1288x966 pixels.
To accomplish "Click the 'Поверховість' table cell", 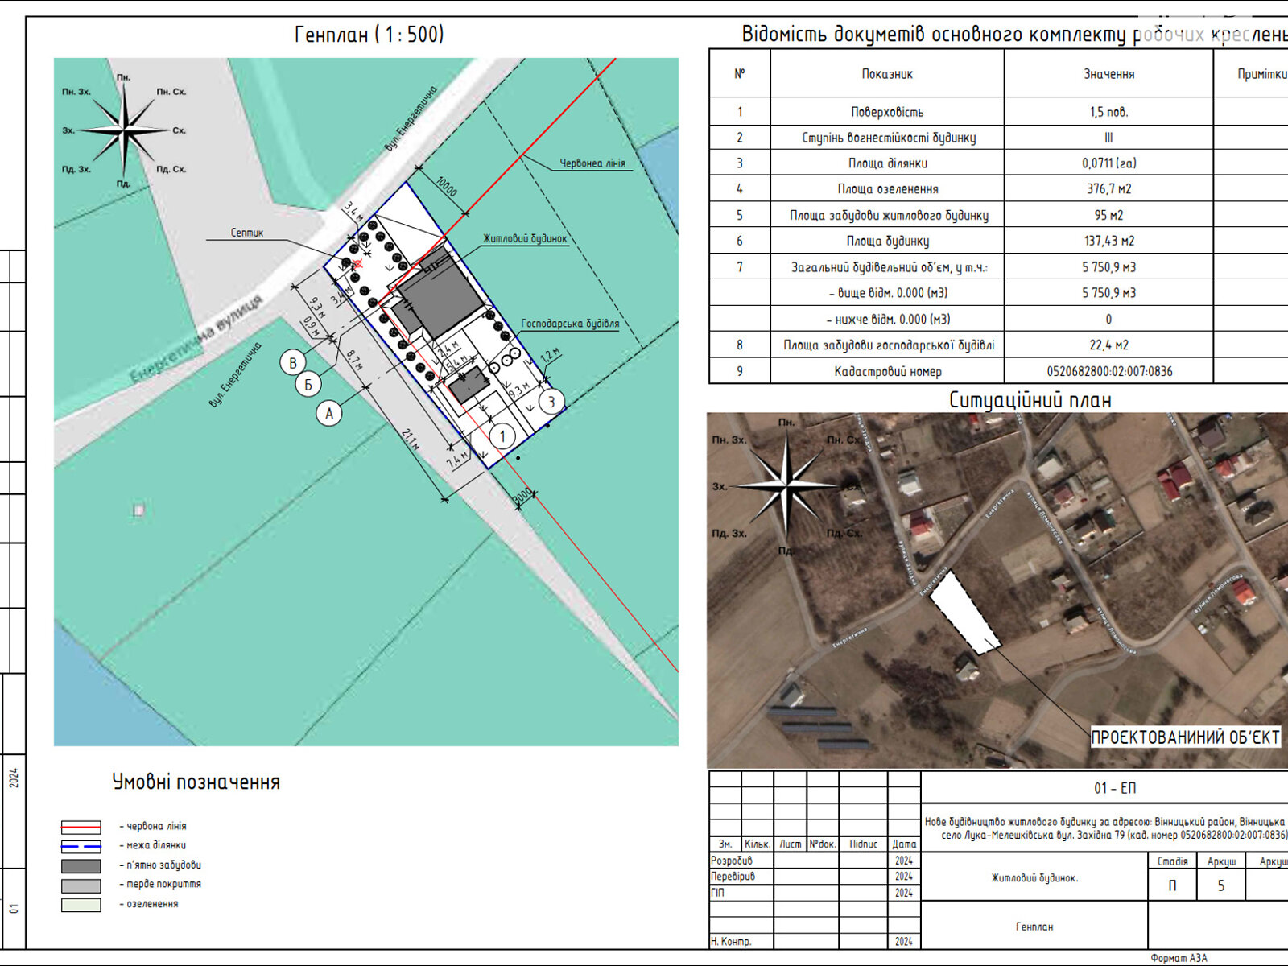I will pos(887,112).
